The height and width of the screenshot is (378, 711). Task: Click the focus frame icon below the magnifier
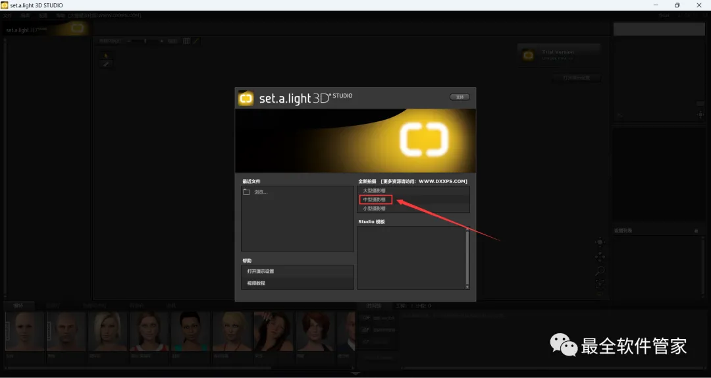pyautogui.click(x=600, y=284)
